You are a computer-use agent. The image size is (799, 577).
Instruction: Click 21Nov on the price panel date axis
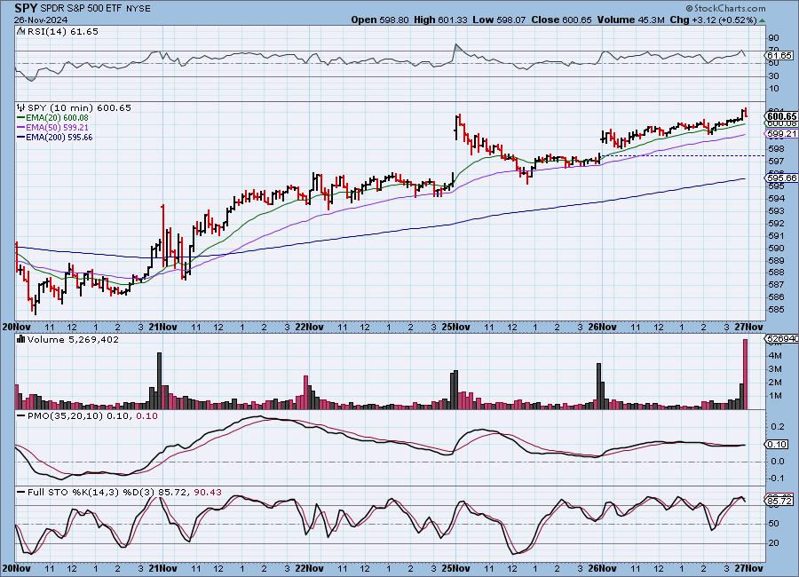(163, 327)
